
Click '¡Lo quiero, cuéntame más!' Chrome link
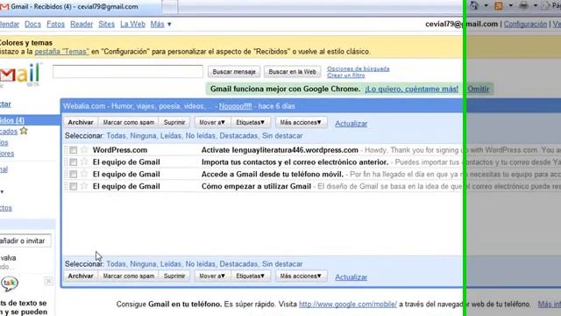click(x=411, y=89)
